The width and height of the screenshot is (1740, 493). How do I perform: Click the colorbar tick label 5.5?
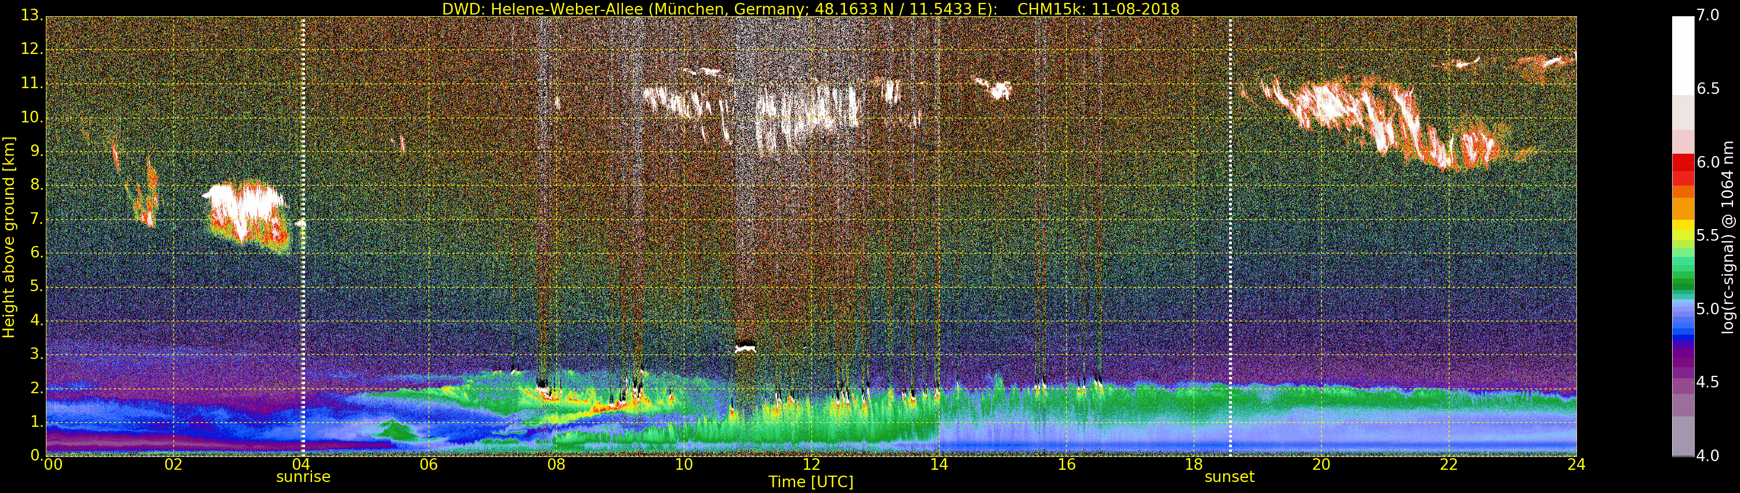tap(1708, 235)
